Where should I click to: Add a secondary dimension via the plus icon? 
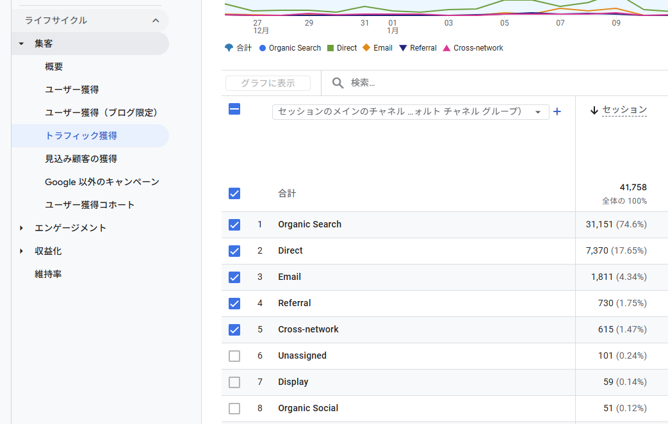point(557,111)
